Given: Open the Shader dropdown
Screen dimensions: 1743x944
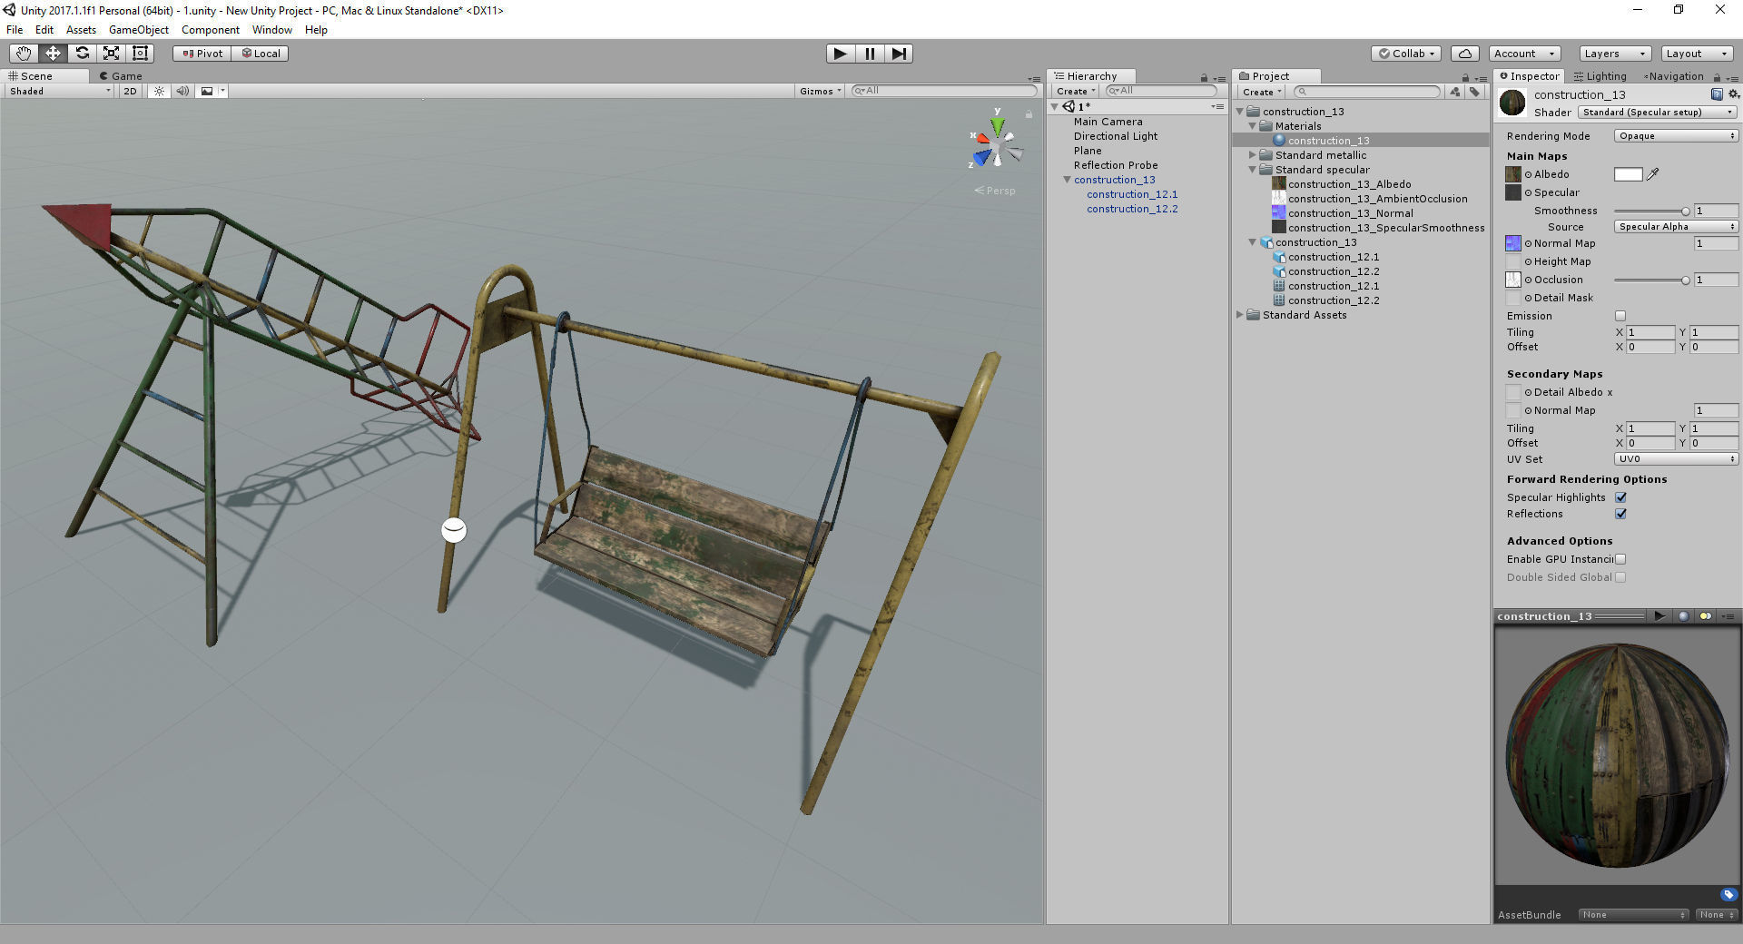Looking at the screenshot, I should pyautogui.click(x=1658, y=113).
